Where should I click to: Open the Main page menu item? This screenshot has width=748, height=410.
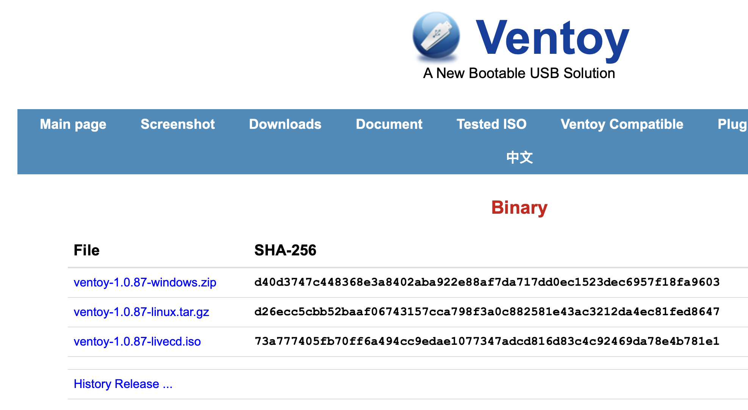pyautogui.click(x=73, y=124)
